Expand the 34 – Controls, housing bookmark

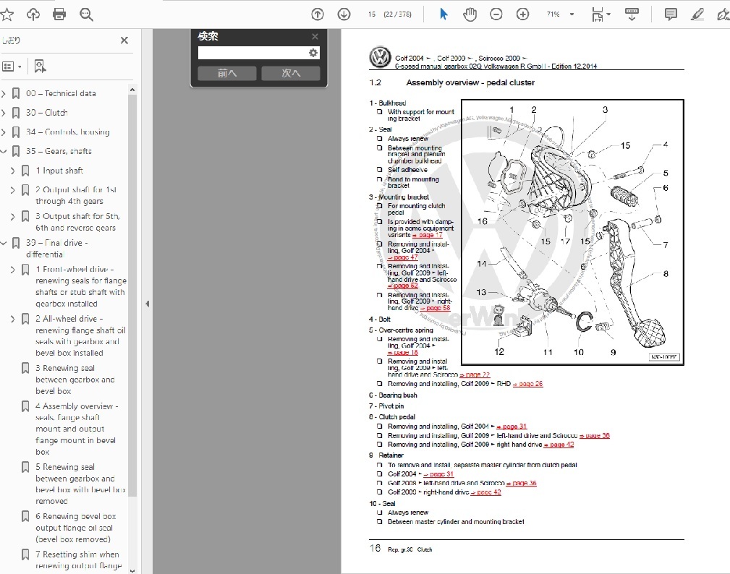pyautogui.click(x=4, y=132)
